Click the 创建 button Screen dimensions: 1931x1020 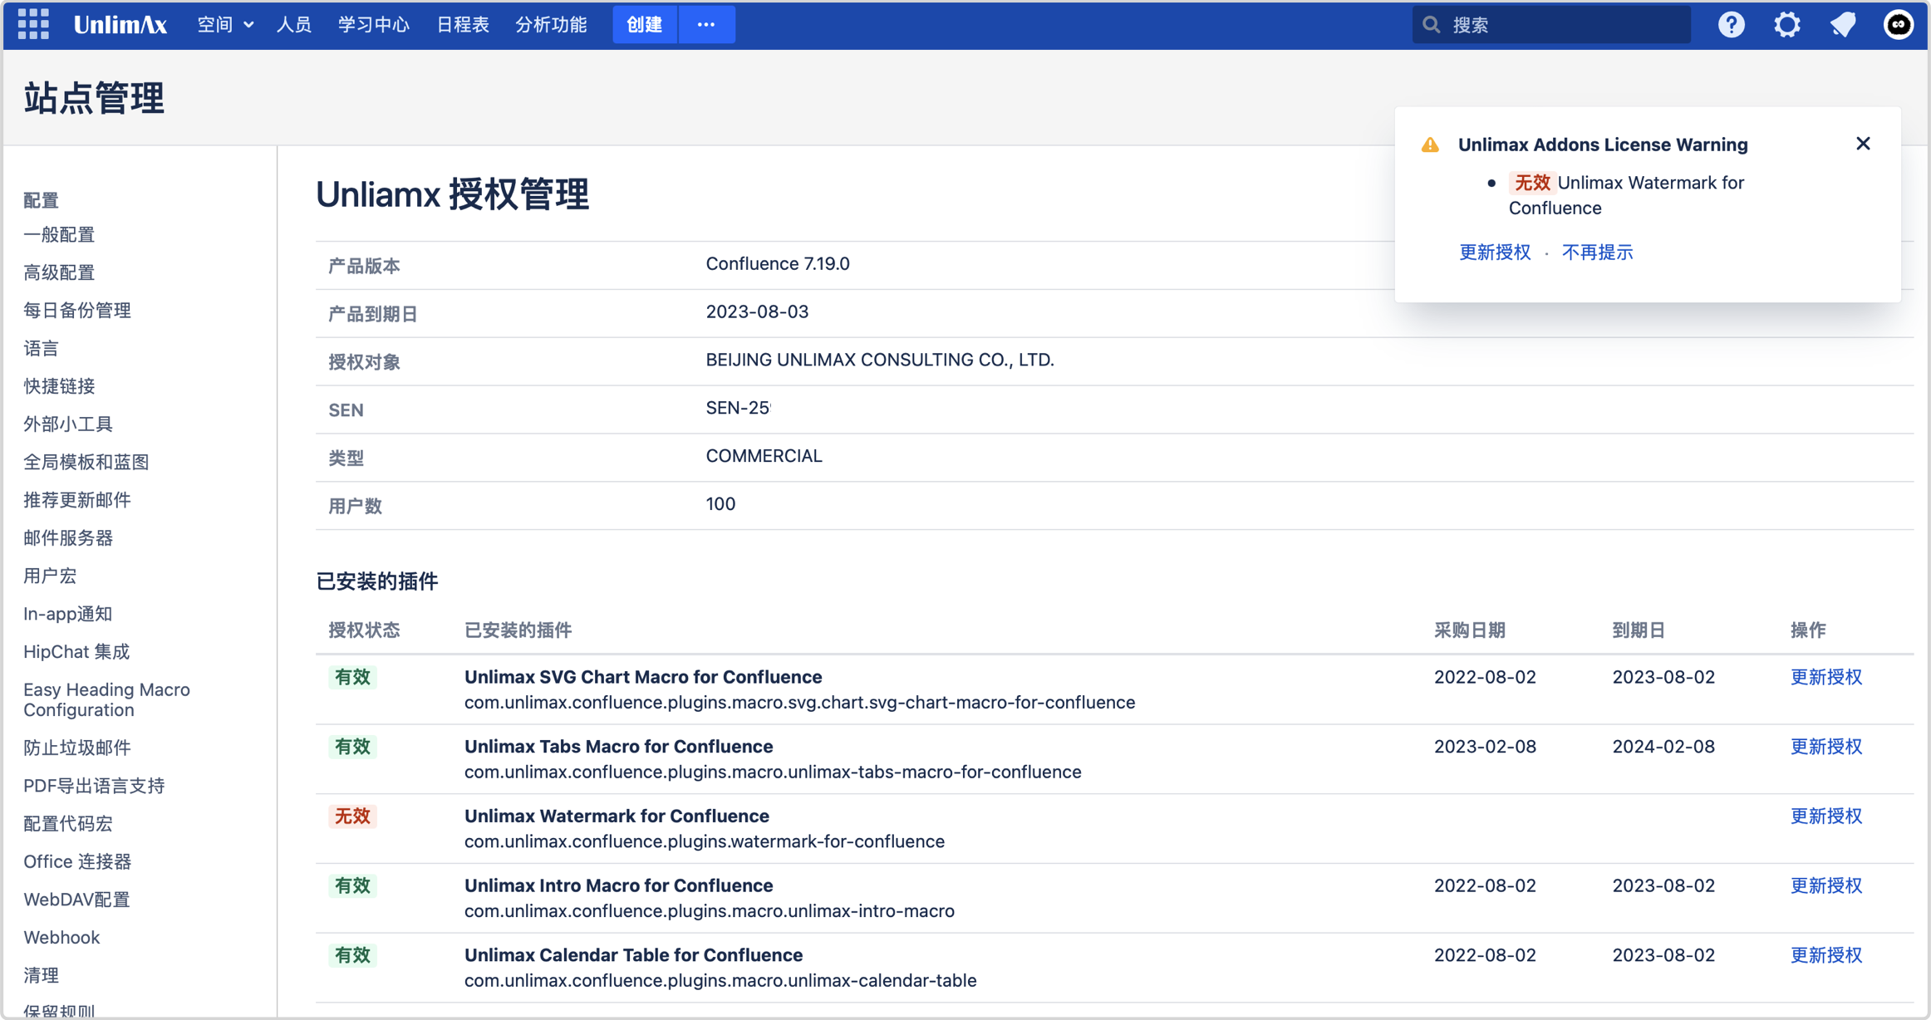click(x=645, y=25)
